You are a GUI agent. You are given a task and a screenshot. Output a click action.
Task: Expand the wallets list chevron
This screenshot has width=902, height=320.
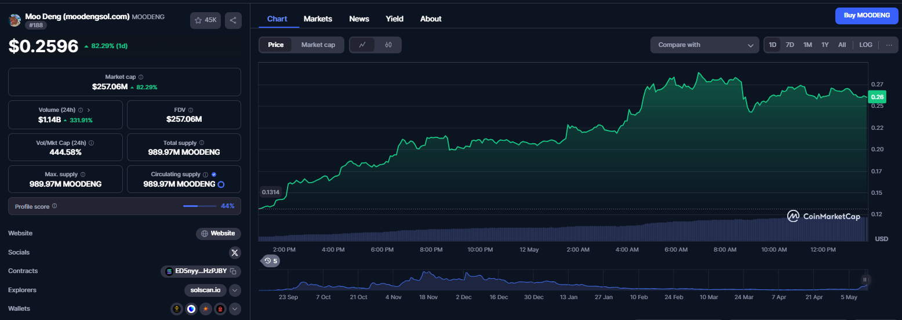click(x=235, y=309)
